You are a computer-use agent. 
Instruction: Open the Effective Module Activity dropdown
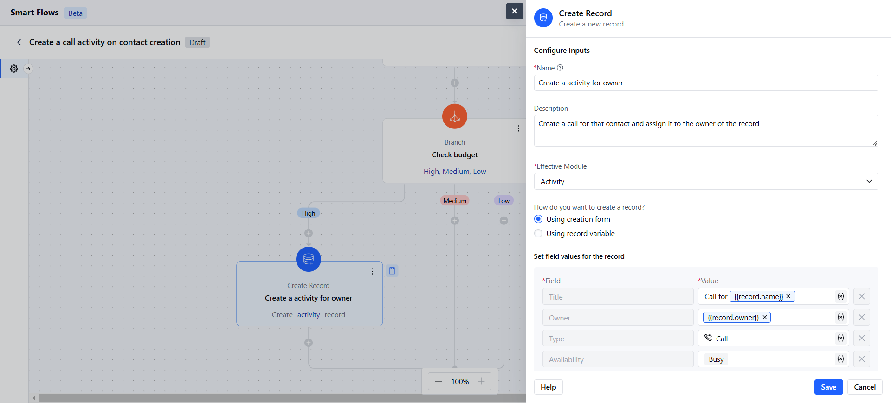click(x=706, y=181)
